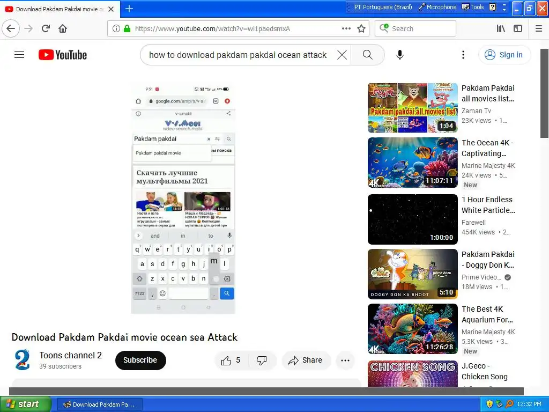
Task: Open Doggy Don Ka Bhoot video thumbnail
Action: (x=413, y=274)
